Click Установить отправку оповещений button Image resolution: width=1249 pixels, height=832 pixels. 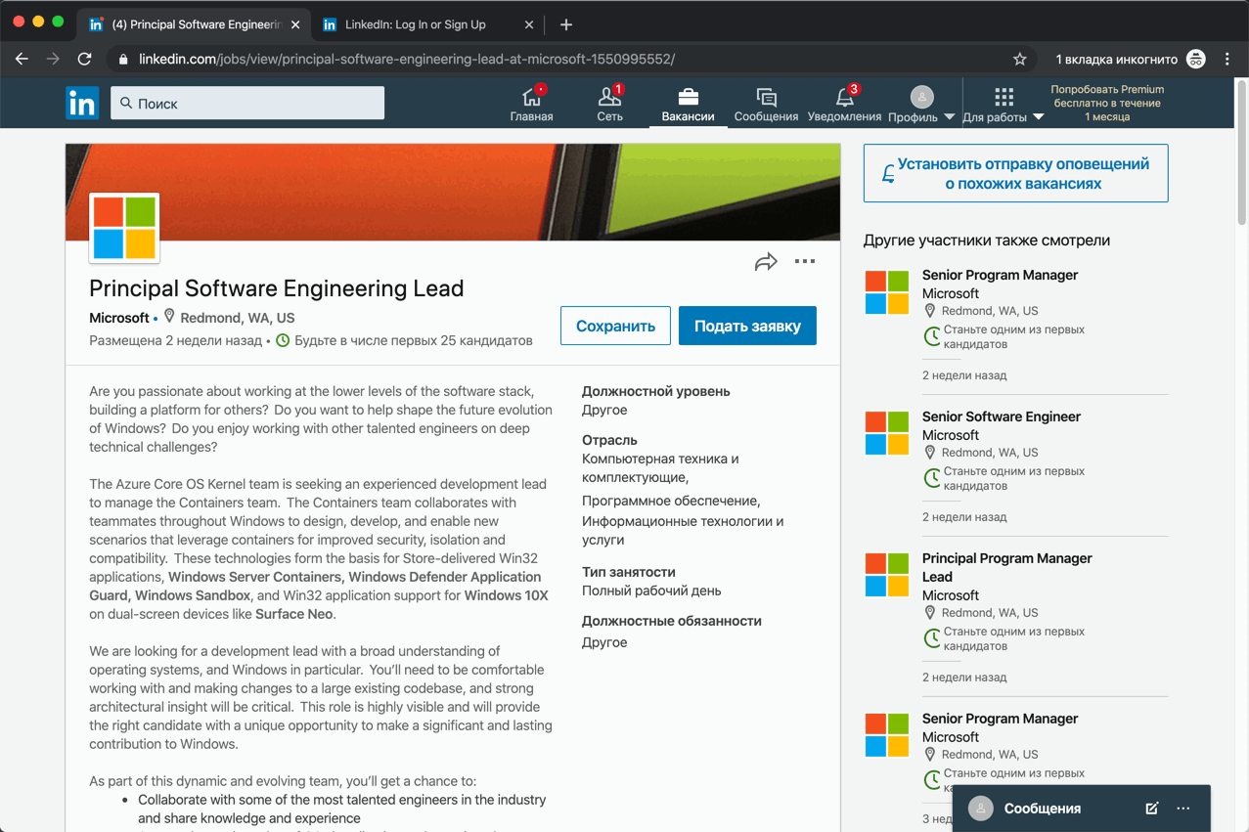pyautogui.click(x=1015, y=173)
